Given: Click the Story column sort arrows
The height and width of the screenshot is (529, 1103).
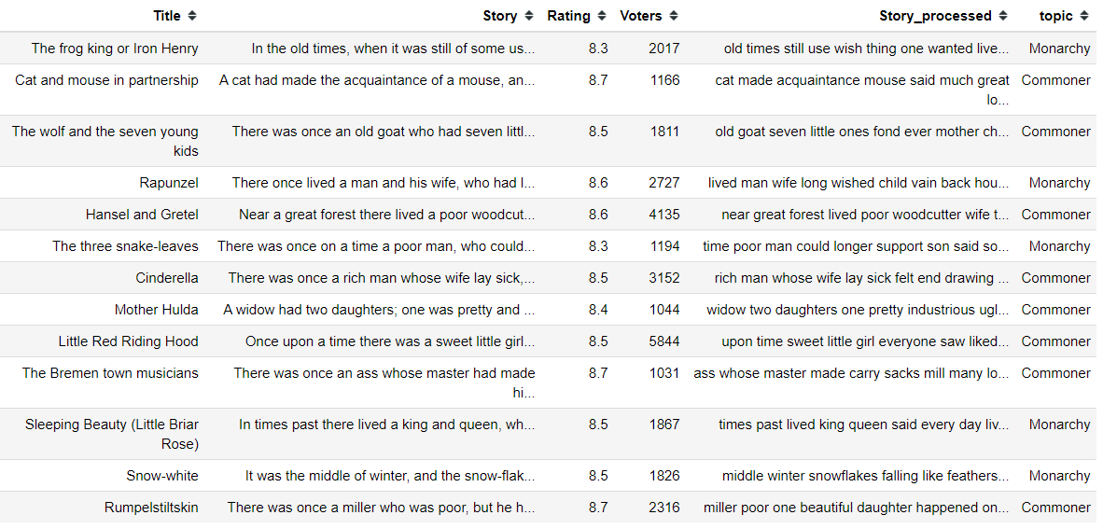Looking at the screenshot, I should tap(529, 16).
